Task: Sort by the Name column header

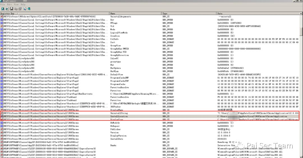Action: coord(135,13)
